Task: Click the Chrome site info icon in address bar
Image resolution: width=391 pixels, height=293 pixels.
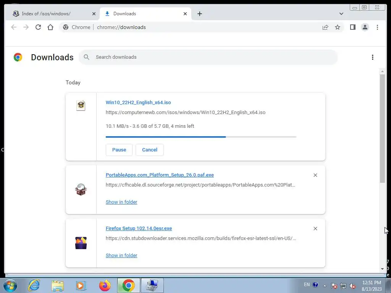Action: (66, 27)
